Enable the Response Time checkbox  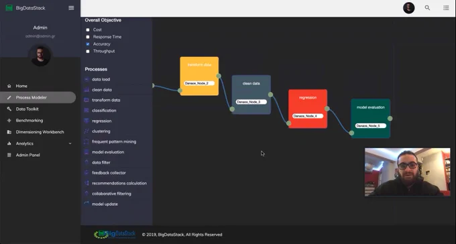click(x=88, y=37)
